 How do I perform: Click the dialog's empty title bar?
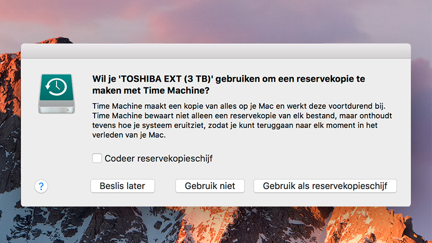pyautogui.click(x=216, y=51)
